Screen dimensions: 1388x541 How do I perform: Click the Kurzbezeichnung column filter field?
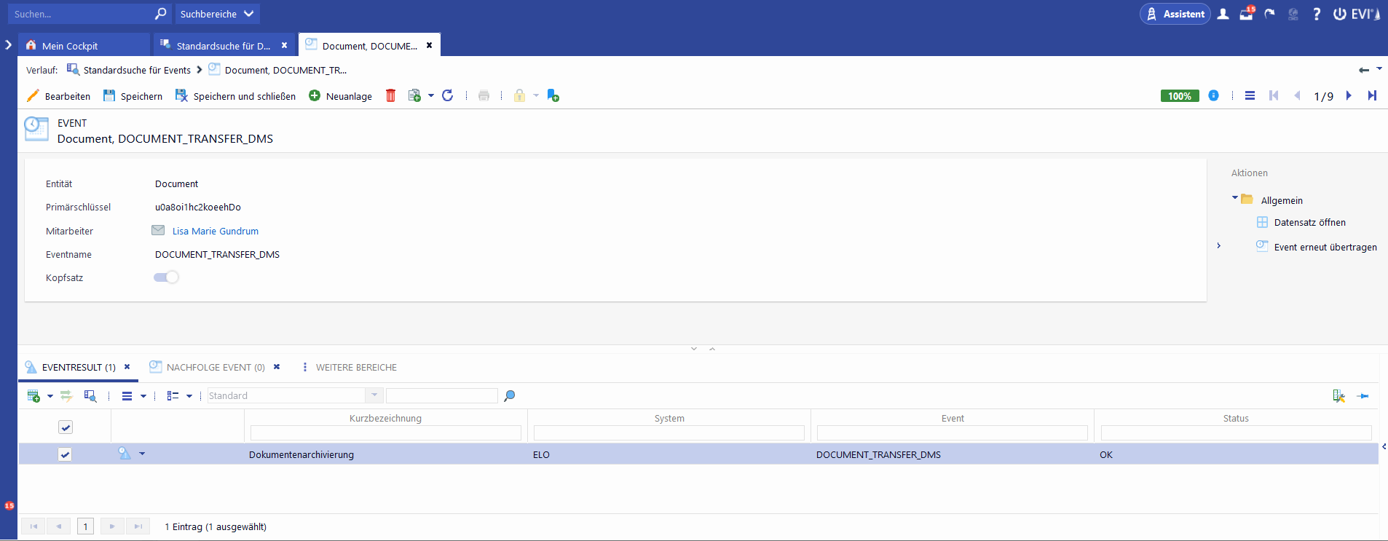click(385, 433)
